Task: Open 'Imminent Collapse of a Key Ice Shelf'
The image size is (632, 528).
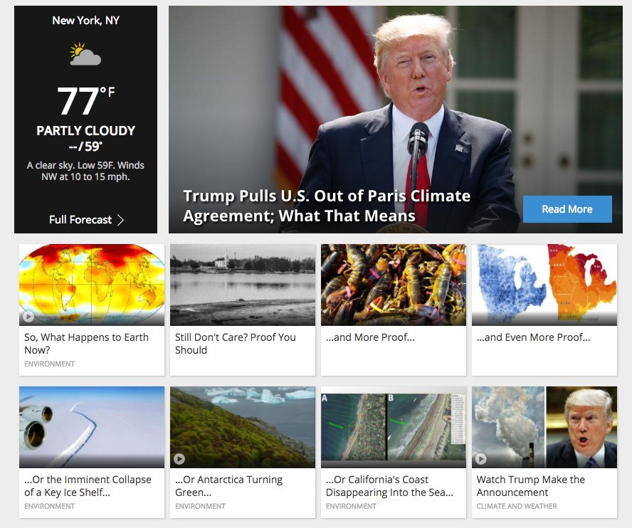Action: [88, 486]
